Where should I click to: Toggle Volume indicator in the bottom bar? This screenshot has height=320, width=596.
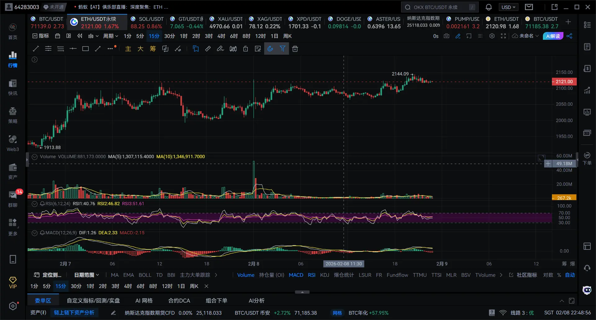[246, 275]
